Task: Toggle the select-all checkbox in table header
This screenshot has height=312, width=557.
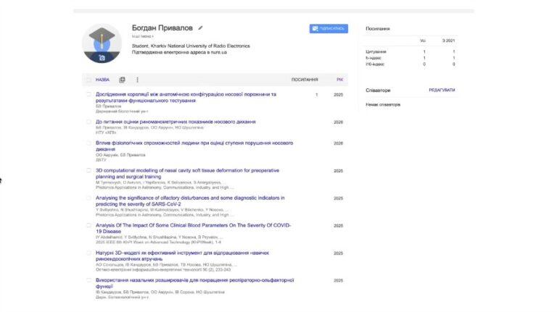Action: click(88, 80)
